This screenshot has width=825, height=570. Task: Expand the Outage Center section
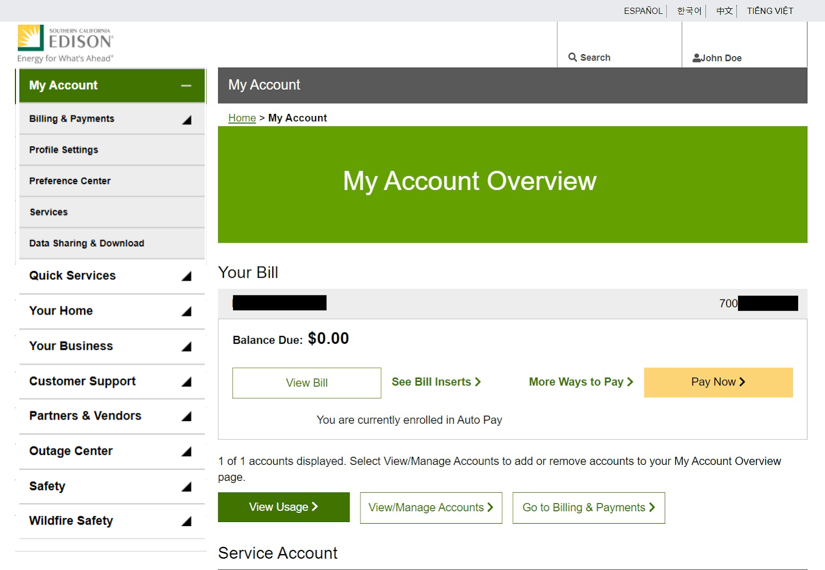(186, 451)
